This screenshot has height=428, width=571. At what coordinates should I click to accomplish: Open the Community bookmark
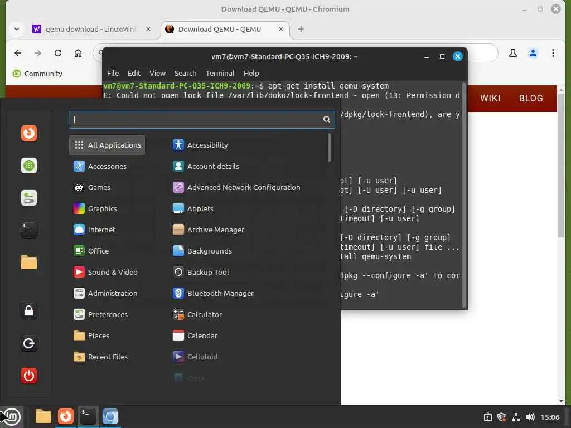click(x=37, y=74)
